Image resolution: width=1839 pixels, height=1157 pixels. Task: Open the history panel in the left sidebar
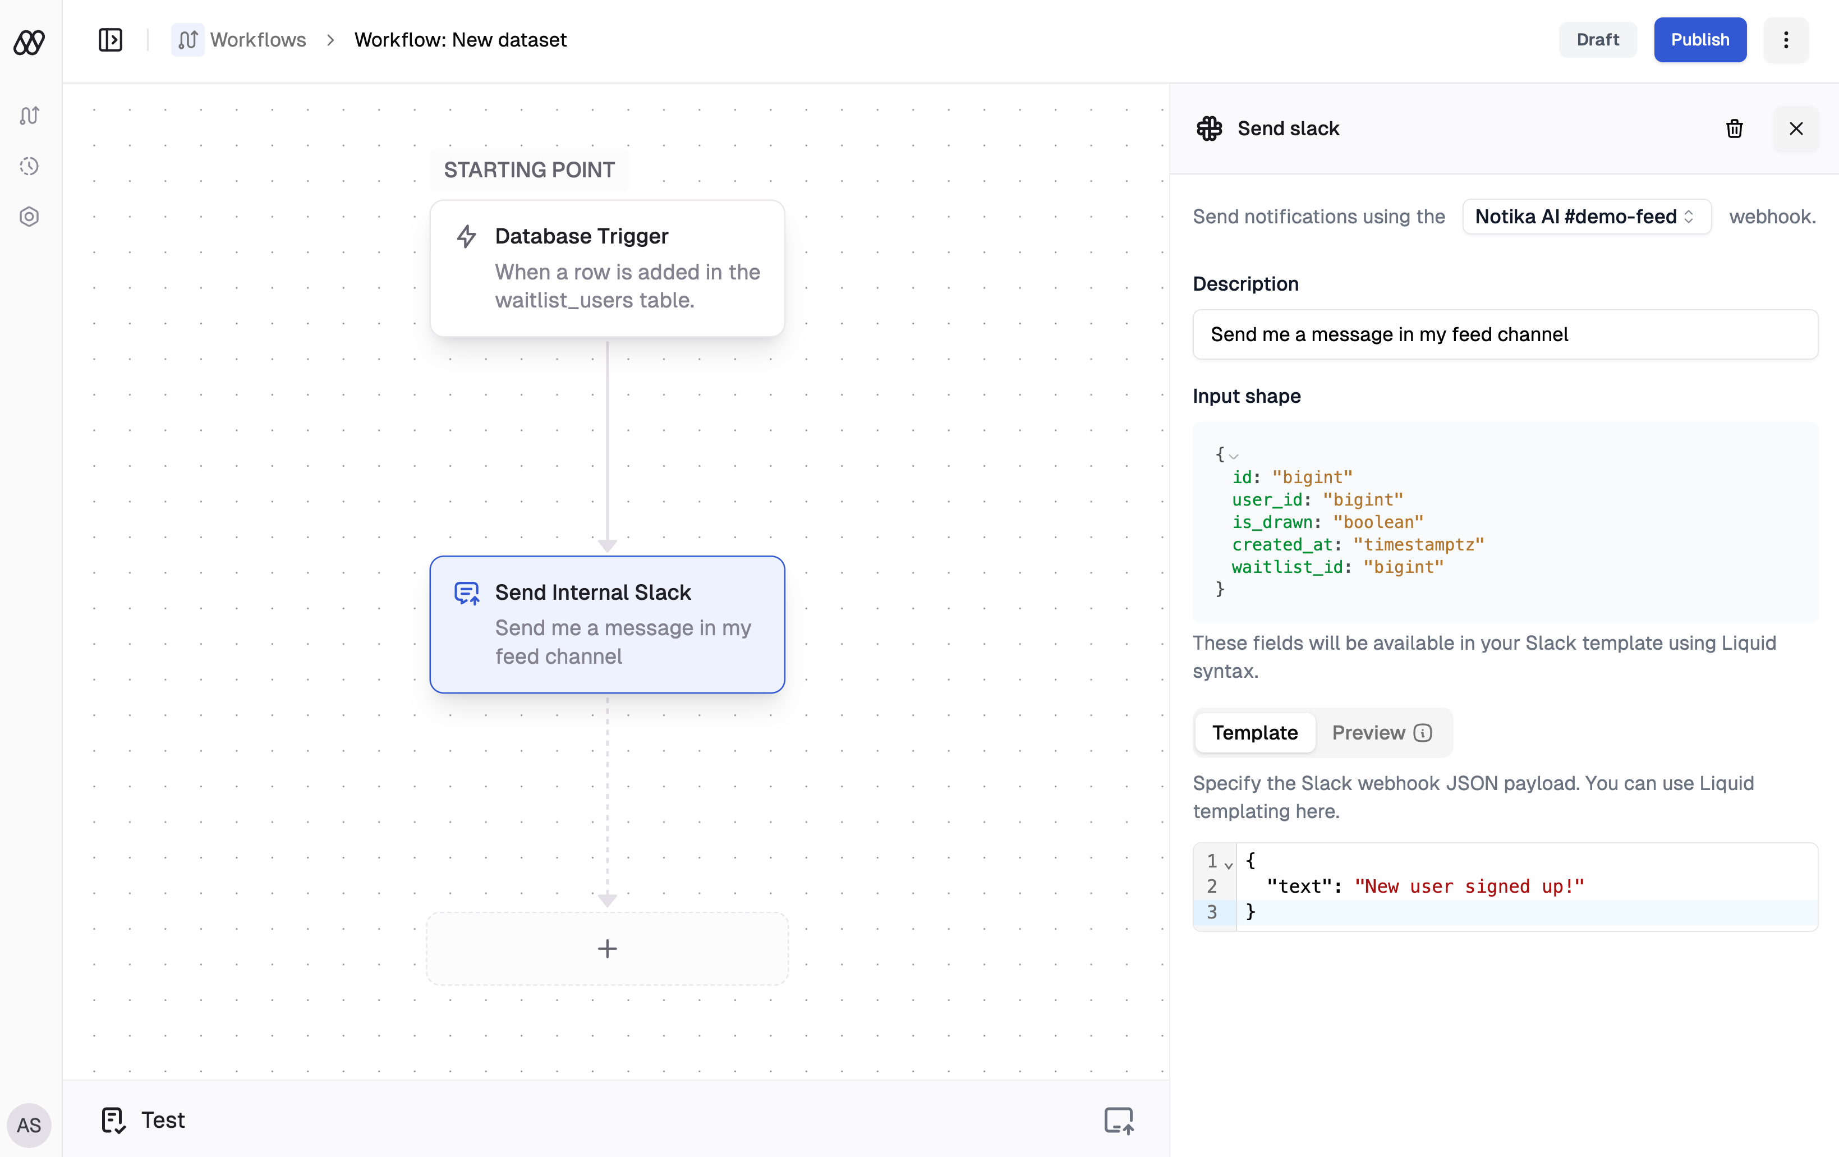coord(29,166)
